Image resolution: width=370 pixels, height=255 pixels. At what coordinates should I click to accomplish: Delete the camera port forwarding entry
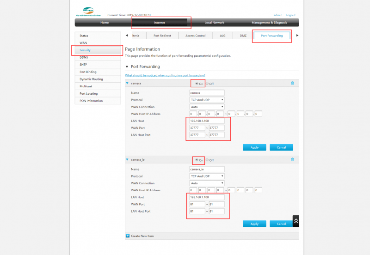292,83
